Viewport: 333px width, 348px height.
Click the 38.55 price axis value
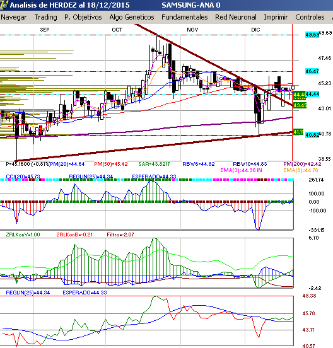[x=324, y=159]
